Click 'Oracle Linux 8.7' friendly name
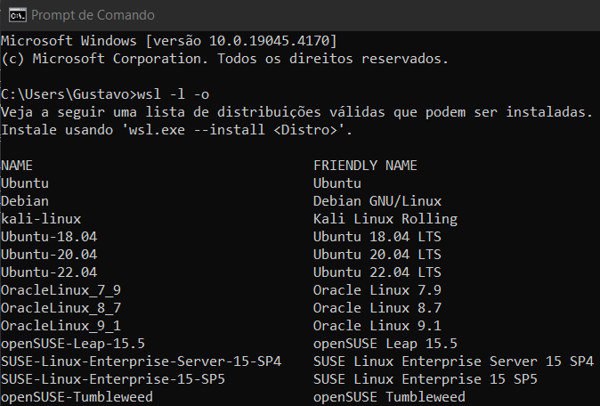 [377, 308]
